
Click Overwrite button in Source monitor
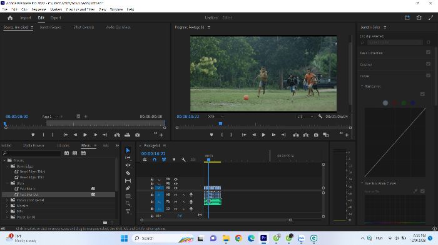tap(128, 135)
